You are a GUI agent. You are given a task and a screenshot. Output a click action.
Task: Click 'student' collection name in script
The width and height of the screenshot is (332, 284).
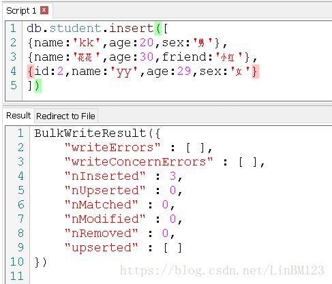75,29
